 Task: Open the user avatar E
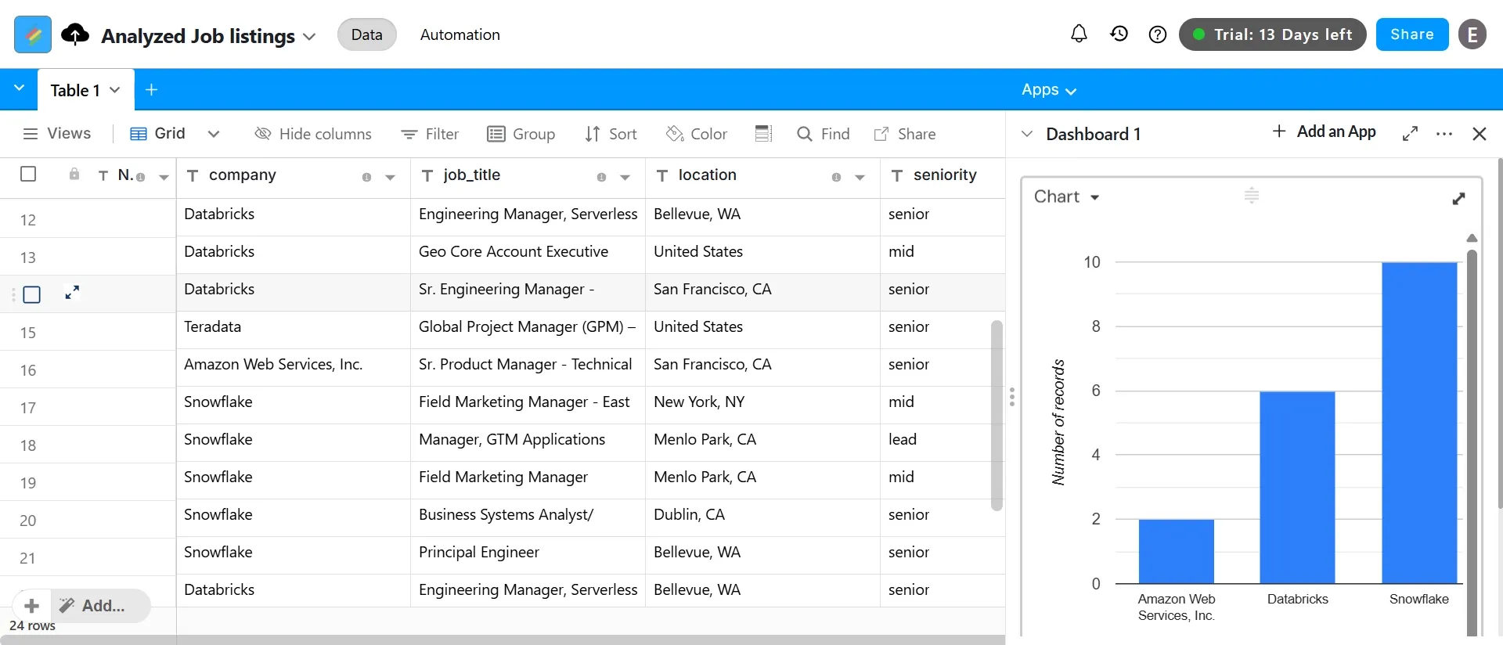pyautogui.click(x=1472, y=34)
